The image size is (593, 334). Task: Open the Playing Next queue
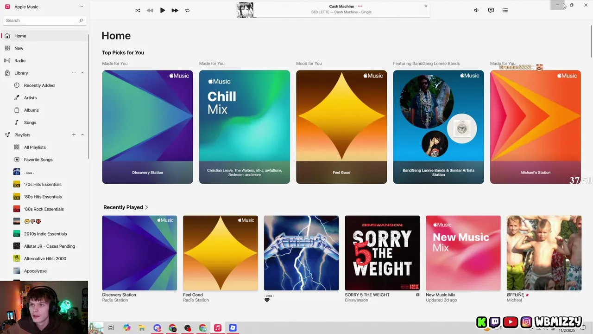coord(505,10)
